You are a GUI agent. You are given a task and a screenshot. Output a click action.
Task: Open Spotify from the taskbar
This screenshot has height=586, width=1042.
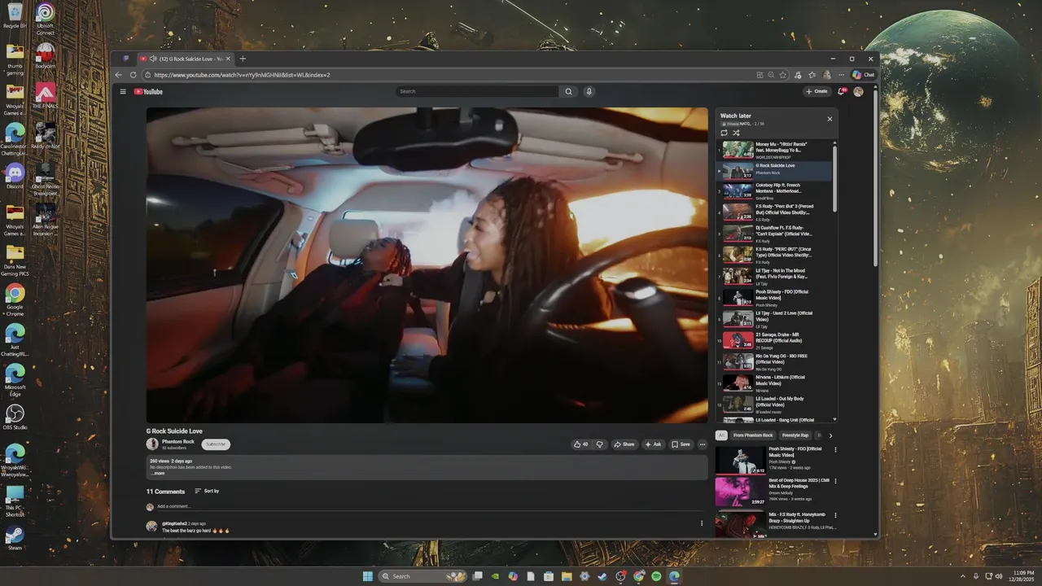pos(656,576)
